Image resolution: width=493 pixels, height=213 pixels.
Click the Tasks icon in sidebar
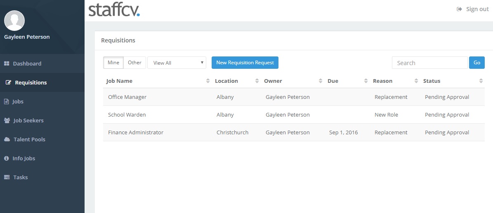[x=7, y=177]
